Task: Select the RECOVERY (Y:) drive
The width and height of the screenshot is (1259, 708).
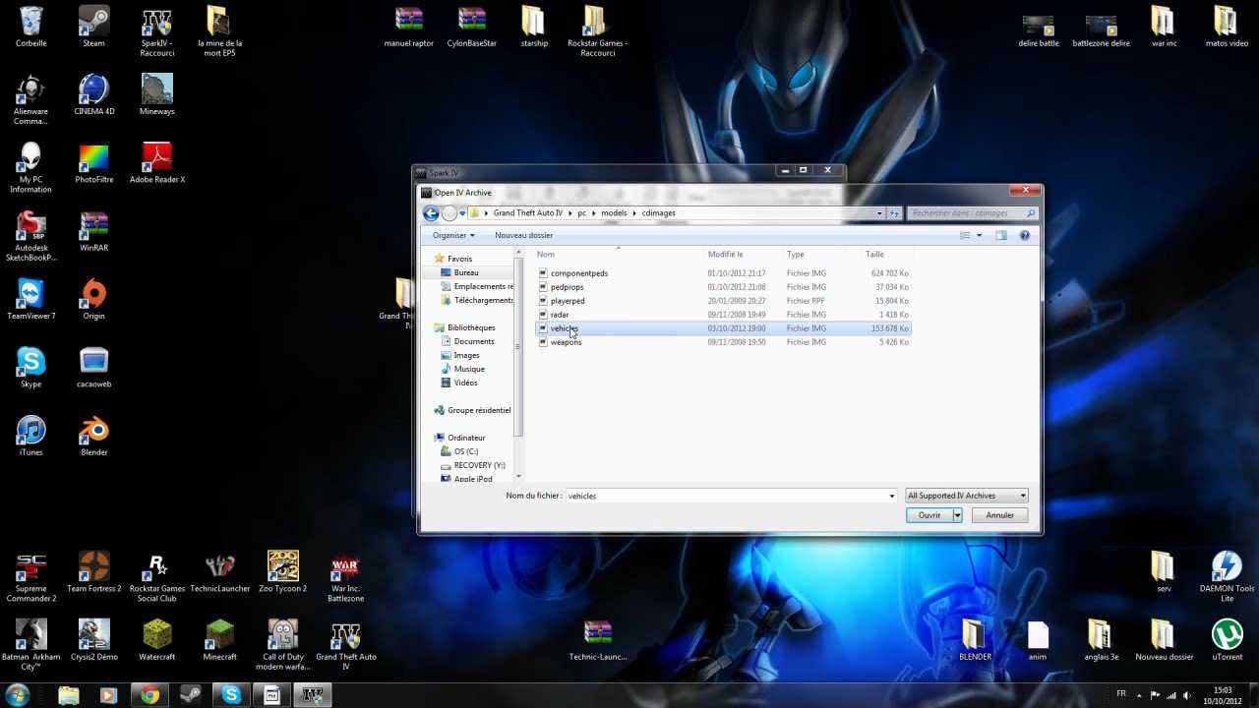Action: click(479, 465)
